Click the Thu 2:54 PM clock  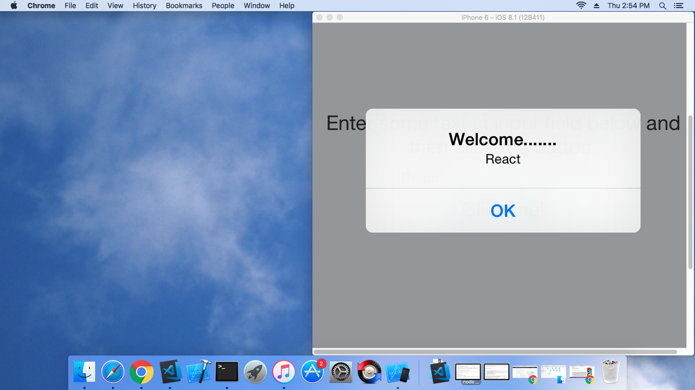coord(628,6)
